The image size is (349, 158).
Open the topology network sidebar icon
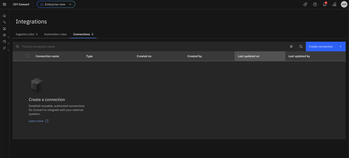click(4, 28)
